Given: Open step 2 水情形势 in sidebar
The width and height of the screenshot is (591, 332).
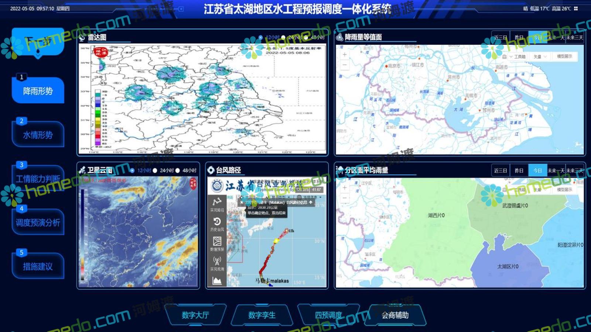Looking at the screenshot, I should coord(38,135).
